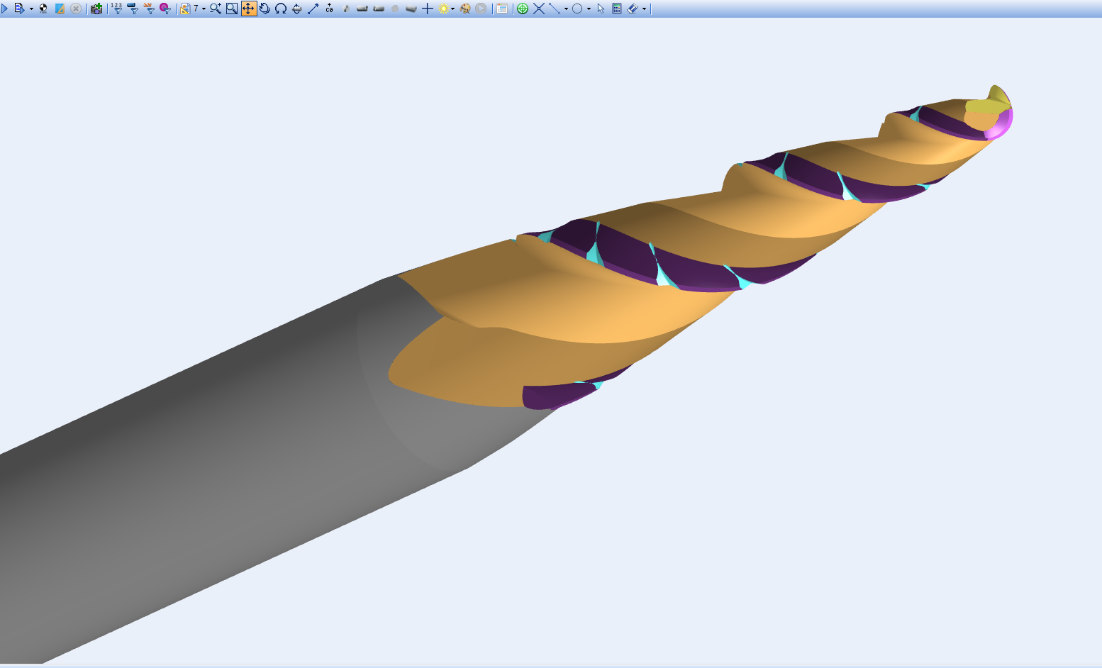Select the arrow pointer selection tool
The image size is (1102, 668).
(x=601, y=9)
